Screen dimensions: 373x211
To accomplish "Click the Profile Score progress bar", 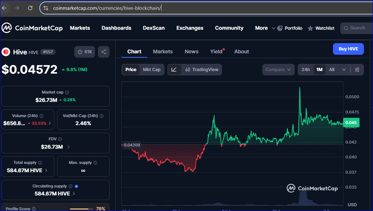I will (x=81, y=209).
